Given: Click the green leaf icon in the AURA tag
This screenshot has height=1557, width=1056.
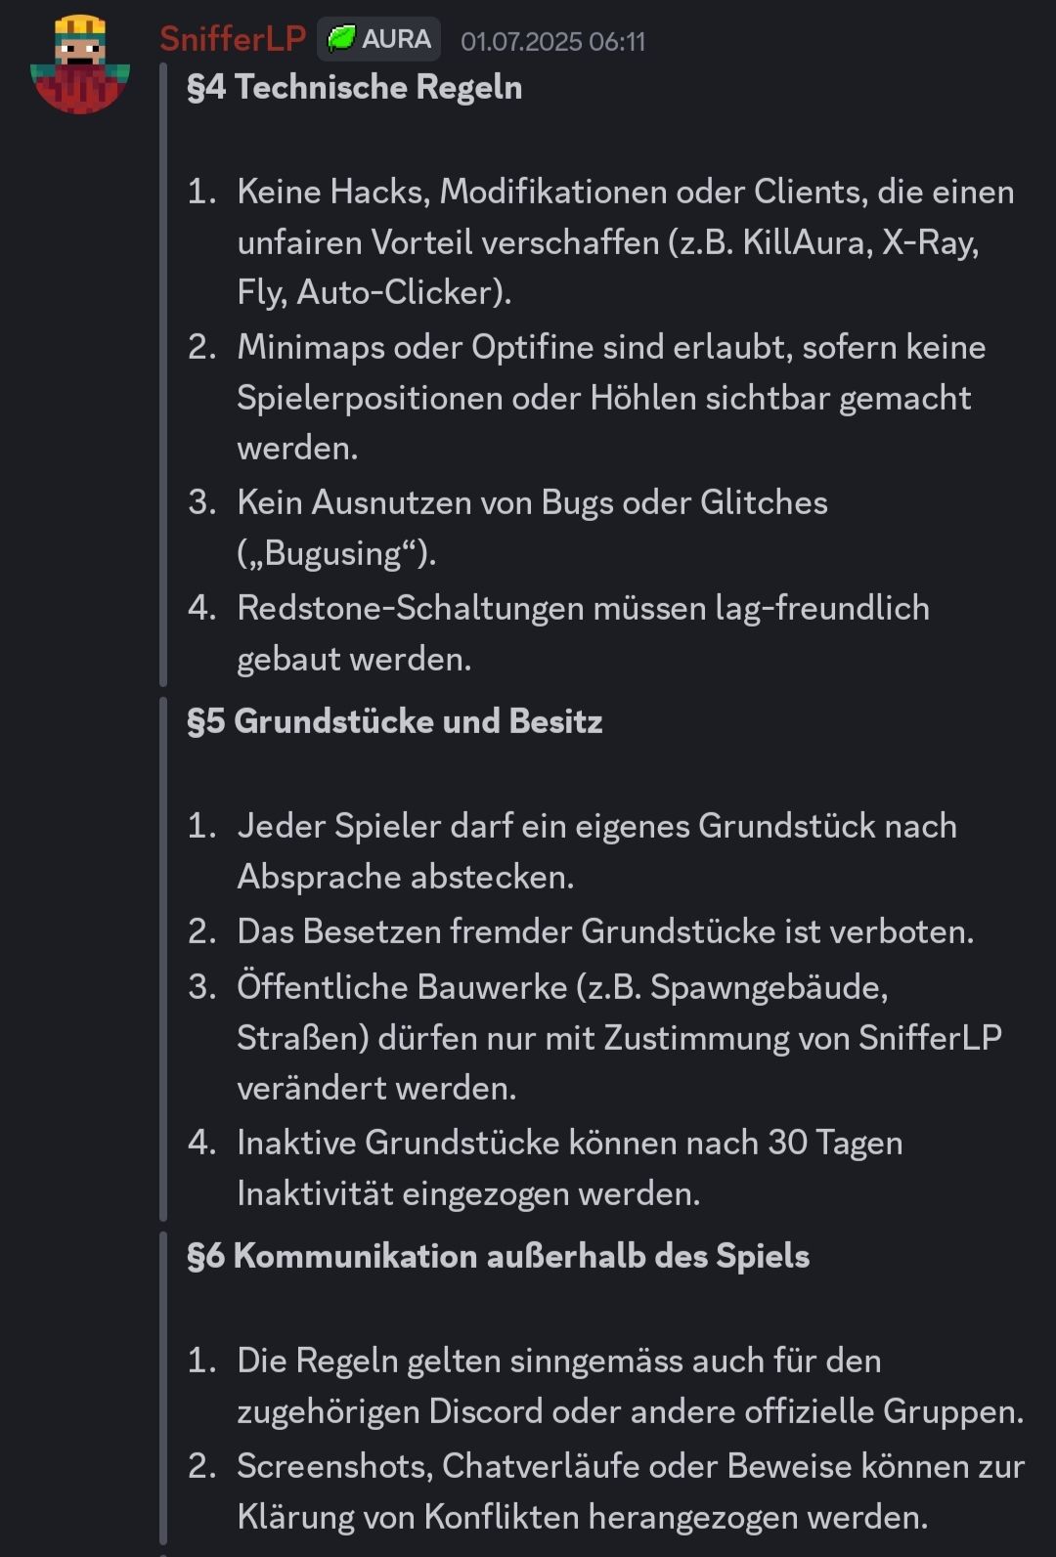Looking at the screenshot, I should [x=341, y=39].
